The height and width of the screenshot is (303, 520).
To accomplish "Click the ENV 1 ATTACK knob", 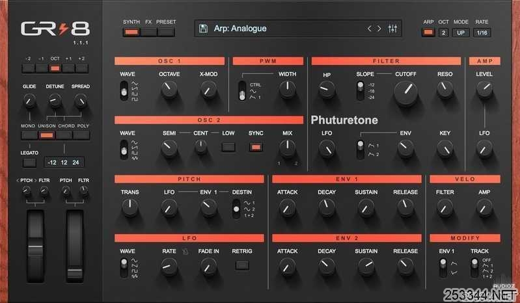I will (x=287, y=207).
